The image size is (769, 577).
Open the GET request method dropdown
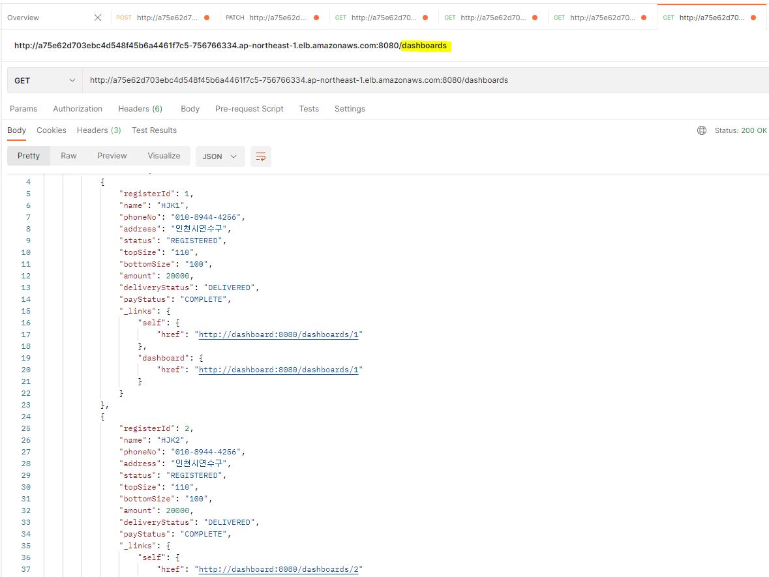tap(44, 80)
